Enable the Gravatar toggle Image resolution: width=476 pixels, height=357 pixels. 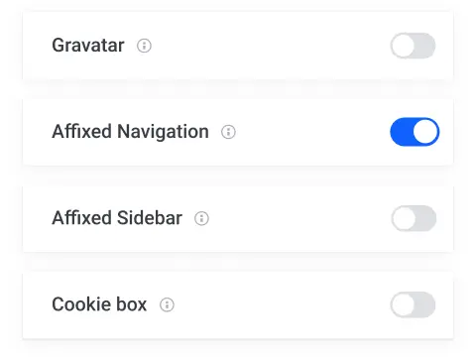pyautogui.click(x=413, y=46)
